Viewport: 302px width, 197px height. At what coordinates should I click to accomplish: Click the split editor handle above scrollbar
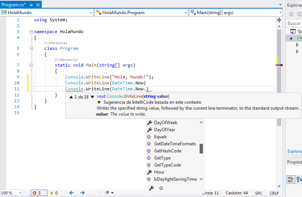tap(279, 20)
